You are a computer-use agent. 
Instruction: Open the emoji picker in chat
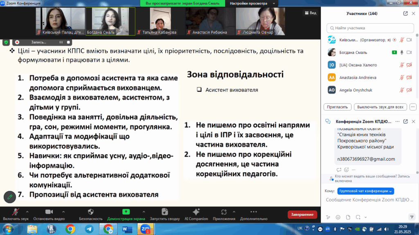point(338,217)
